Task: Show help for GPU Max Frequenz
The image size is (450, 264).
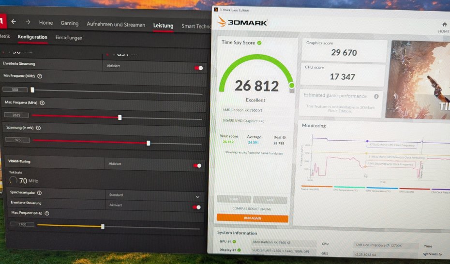Action: point(42,103)
